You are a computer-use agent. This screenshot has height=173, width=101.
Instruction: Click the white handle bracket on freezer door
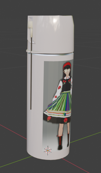[x=30, y=29]
